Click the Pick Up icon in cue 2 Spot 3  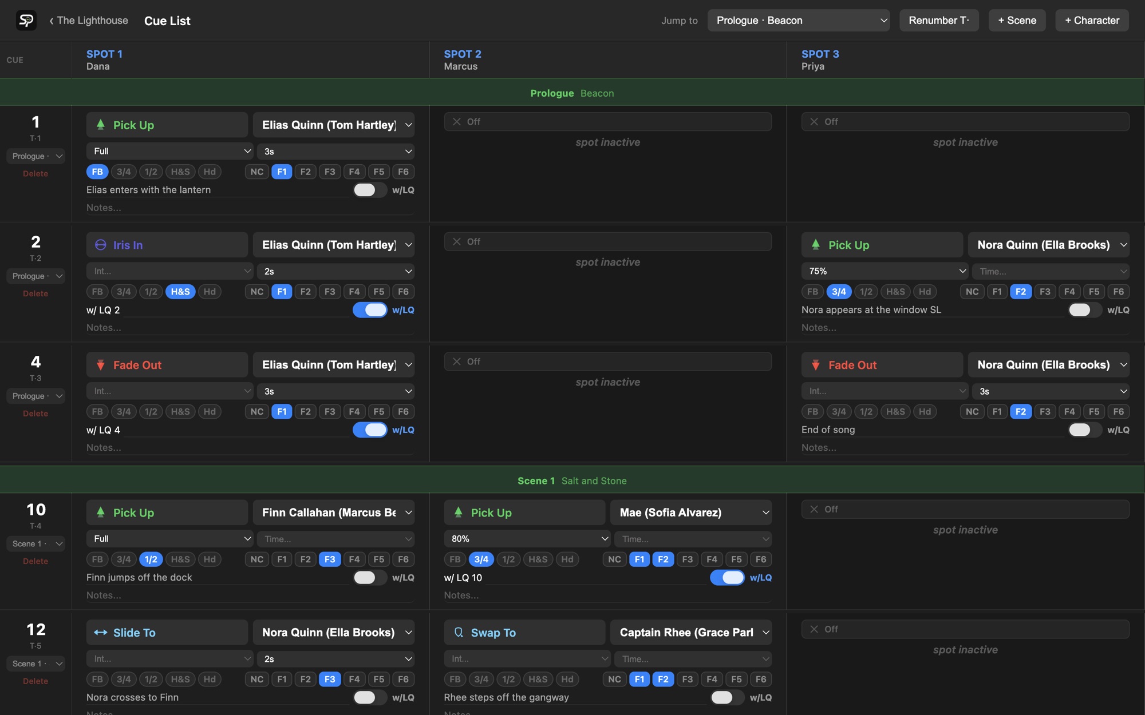(x=816, y=245)
